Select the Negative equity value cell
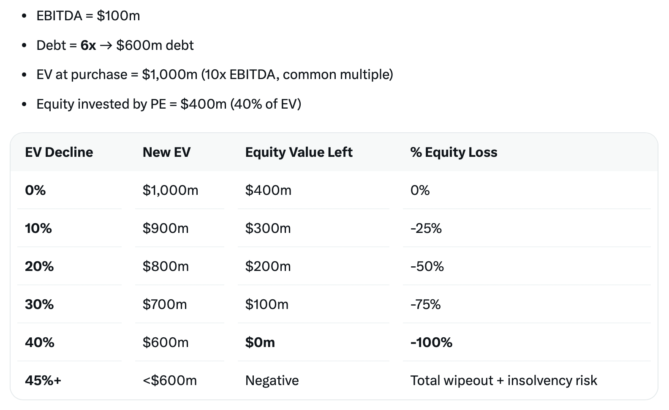Viewport: 669px width, 410px height. (x=272, y=380)
